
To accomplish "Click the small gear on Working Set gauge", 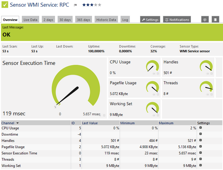I will click(158, 116).
